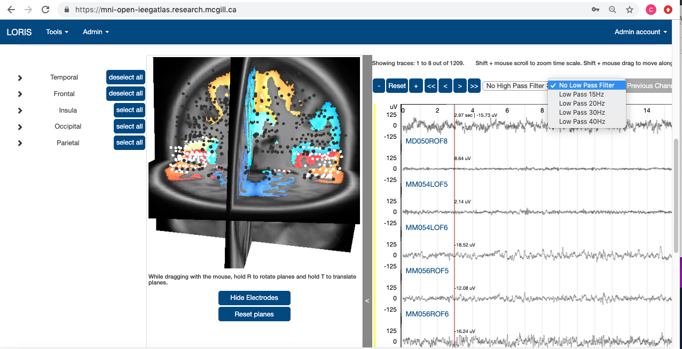Click the browser back arrow
This screenshot has width=682, height=349.
pos(11,10)
